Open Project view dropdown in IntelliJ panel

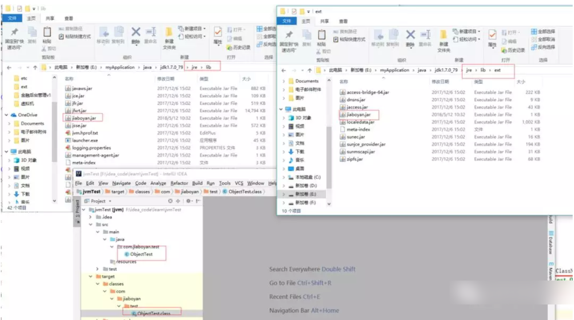(x=109, y=201)
